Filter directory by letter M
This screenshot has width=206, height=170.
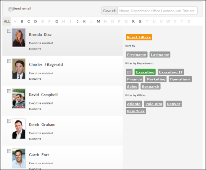coord(98,21)
